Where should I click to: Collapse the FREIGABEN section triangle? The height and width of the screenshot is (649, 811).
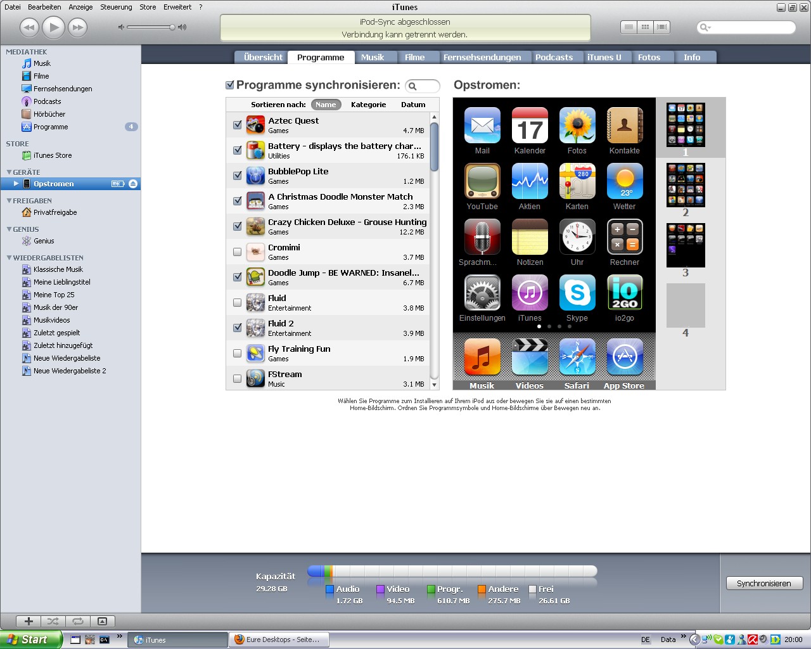pyautogui.click(x=9, y=201)
